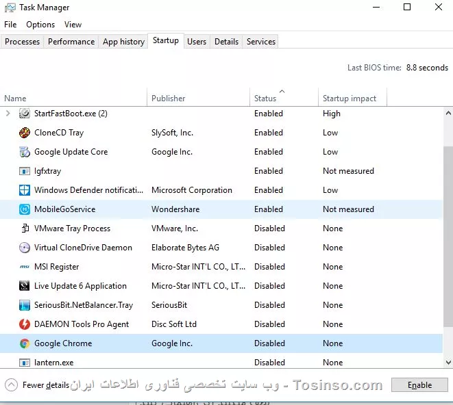Screen dimensions: 453x405
Task: Click the Igfxtray icon
Action: [x=25, y=171]
